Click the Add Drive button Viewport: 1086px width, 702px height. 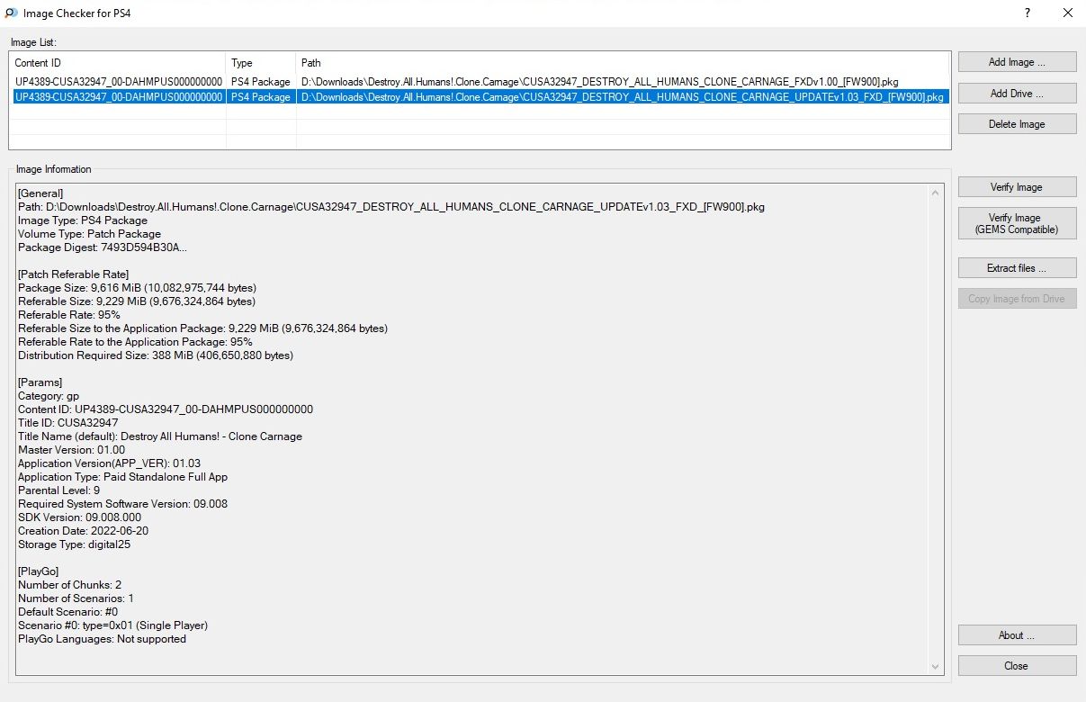[1017, 93]
